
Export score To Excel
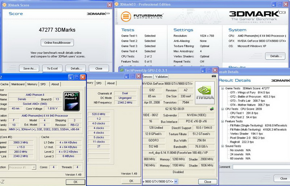point(52,68)
